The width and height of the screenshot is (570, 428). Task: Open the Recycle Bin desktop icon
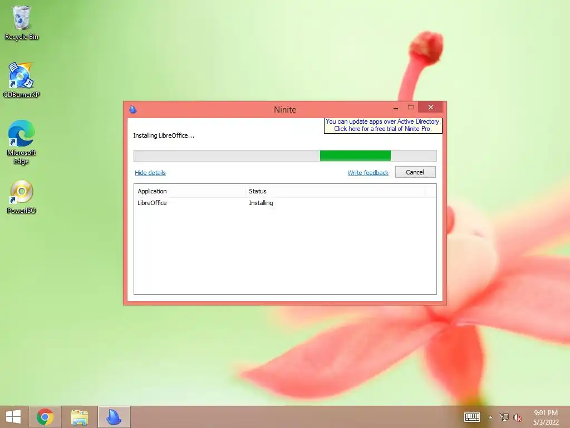pos(21,22)
